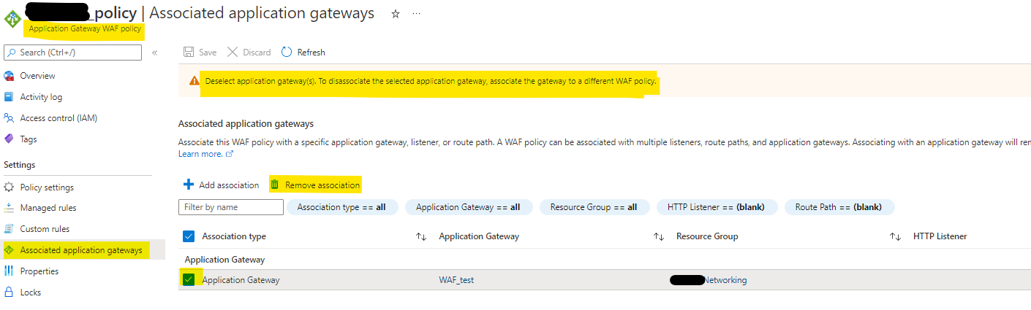Click the blue plus Add association icon
Viewport: 1031px width, 310px height.
tap(189, 185)
